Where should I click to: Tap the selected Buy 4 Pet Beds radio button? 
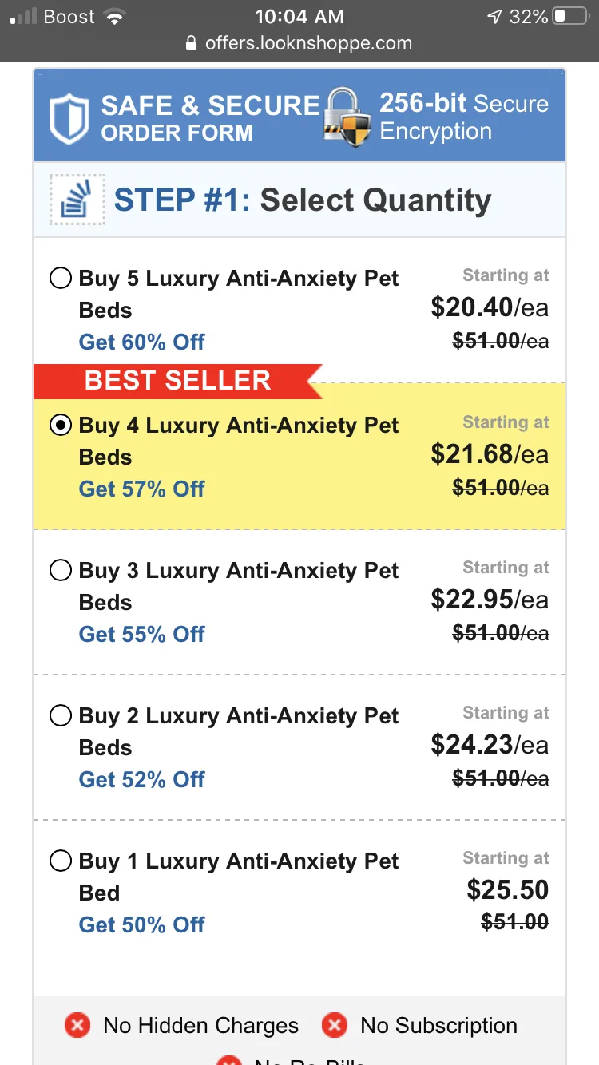tap(61, 425)
